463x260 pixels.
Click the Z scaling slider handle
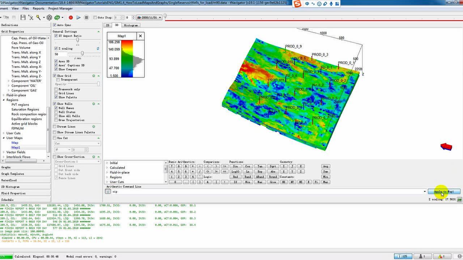coord(82,53)
